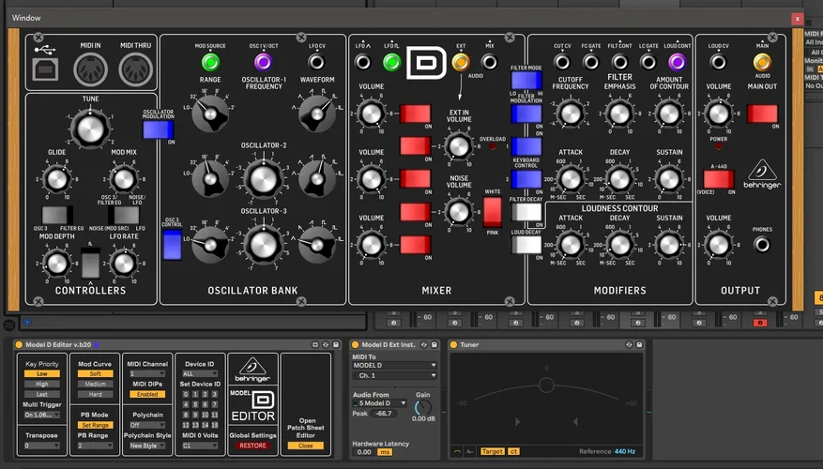The image size is (823, 469).
Task: Click the LFO CV jack
Action: tap(316, 62)
